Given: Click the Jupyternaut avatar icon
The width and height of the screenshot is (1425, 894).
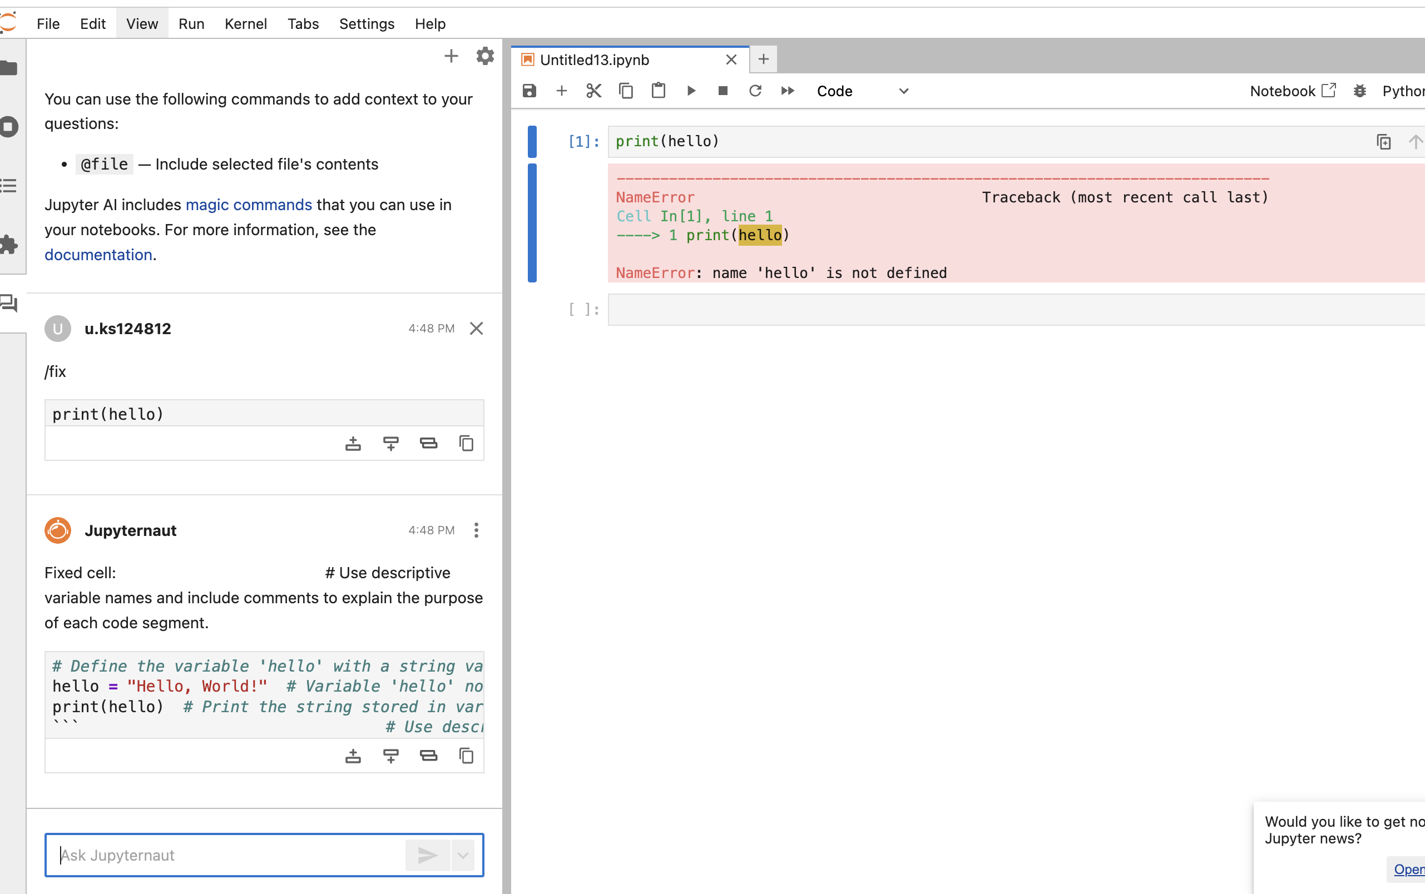Looking at the screenshot, I should pyautogui.click(x=57, y=530).
